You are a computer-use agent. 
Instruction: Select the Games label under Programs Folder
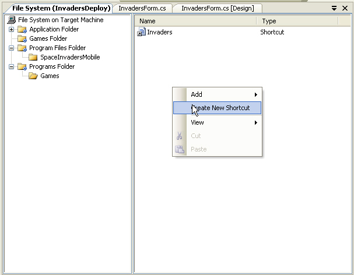(50, 76)
